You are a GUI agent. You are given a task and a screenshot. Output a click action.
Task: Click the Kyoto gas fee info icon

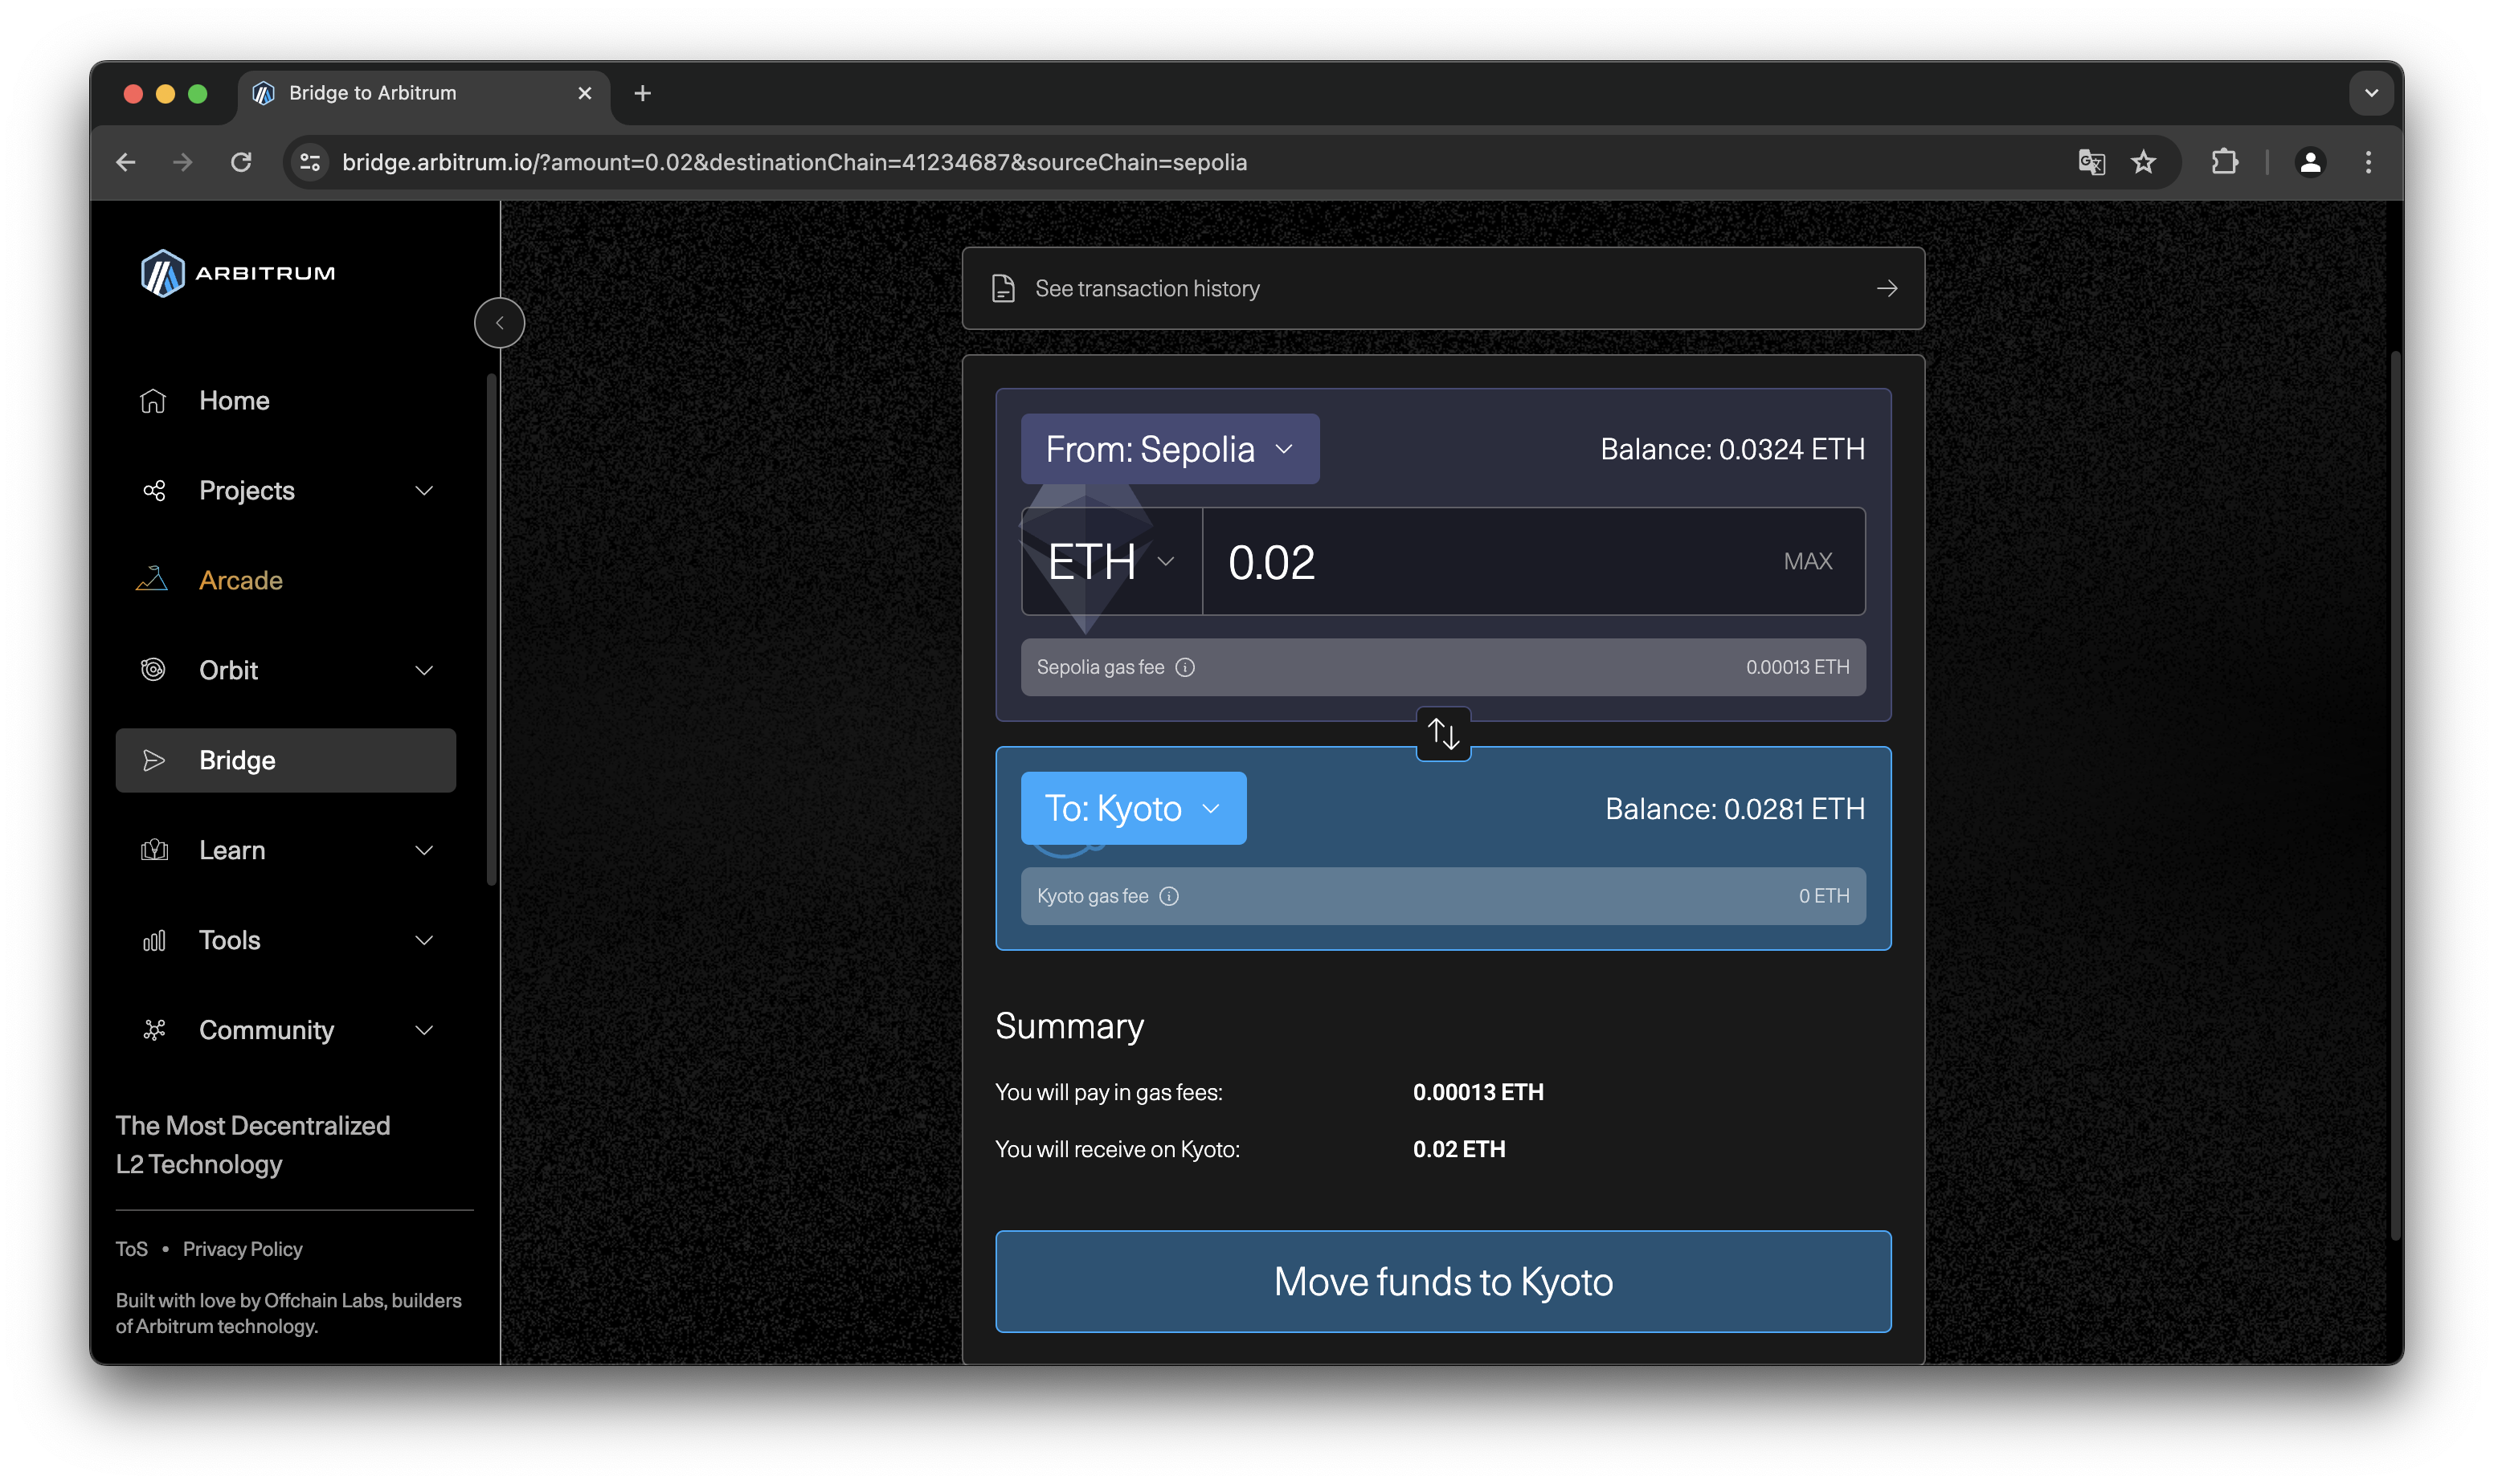pyautogui.click(x=1168, y=896)
